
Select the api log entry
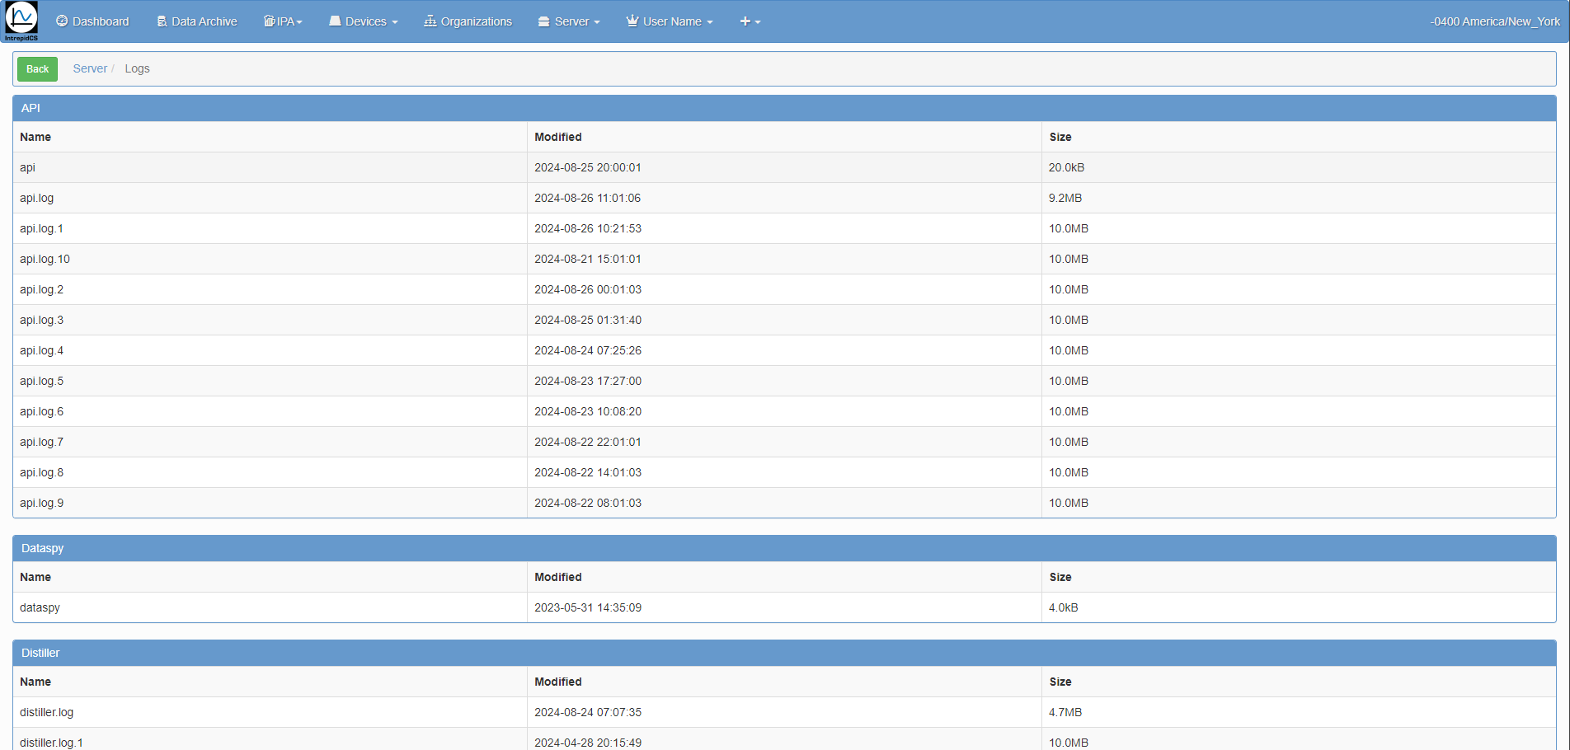27,167
